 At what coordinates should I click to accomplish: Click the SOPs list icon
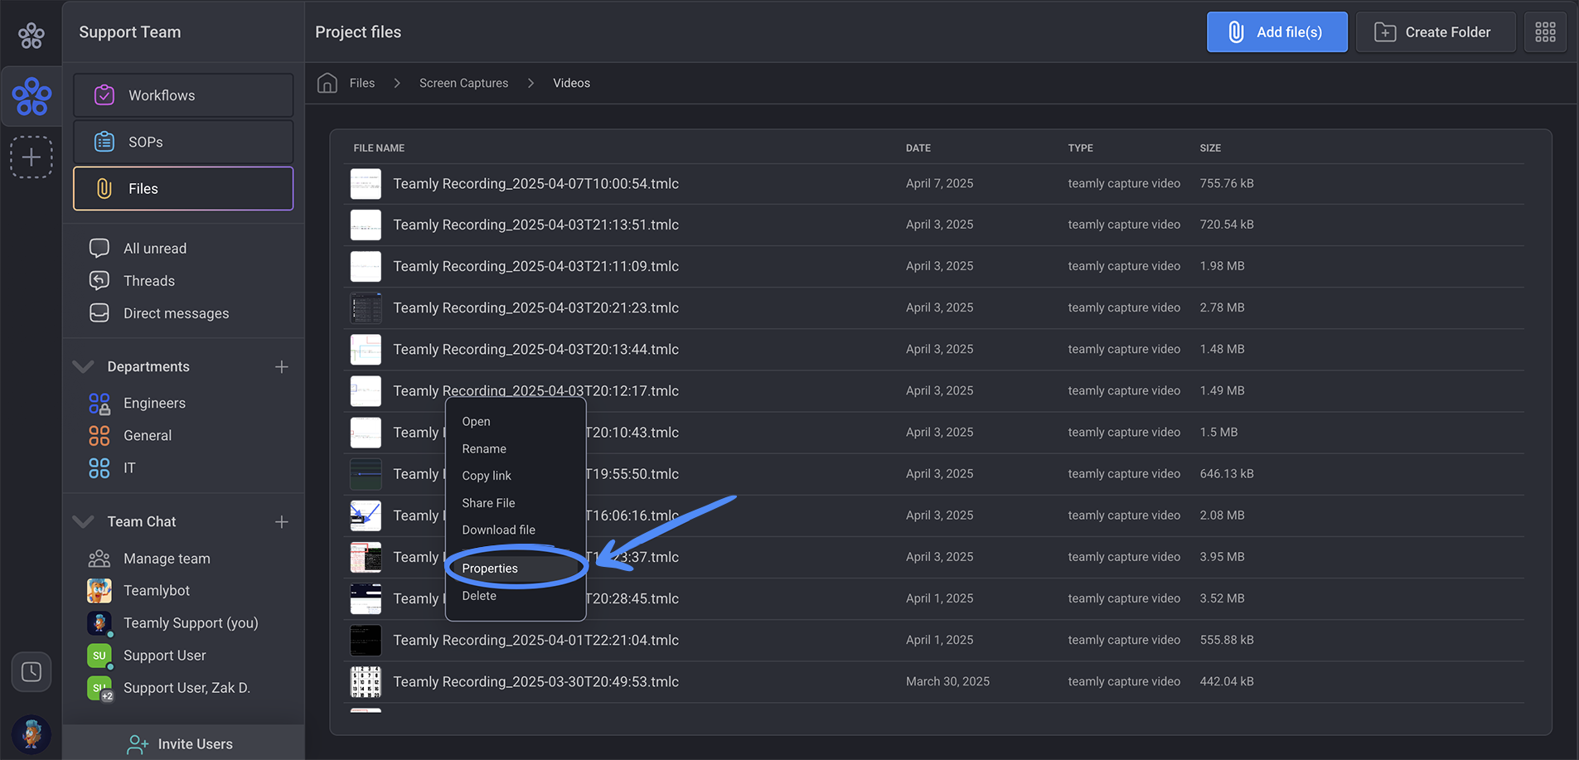tap(104, 142)
